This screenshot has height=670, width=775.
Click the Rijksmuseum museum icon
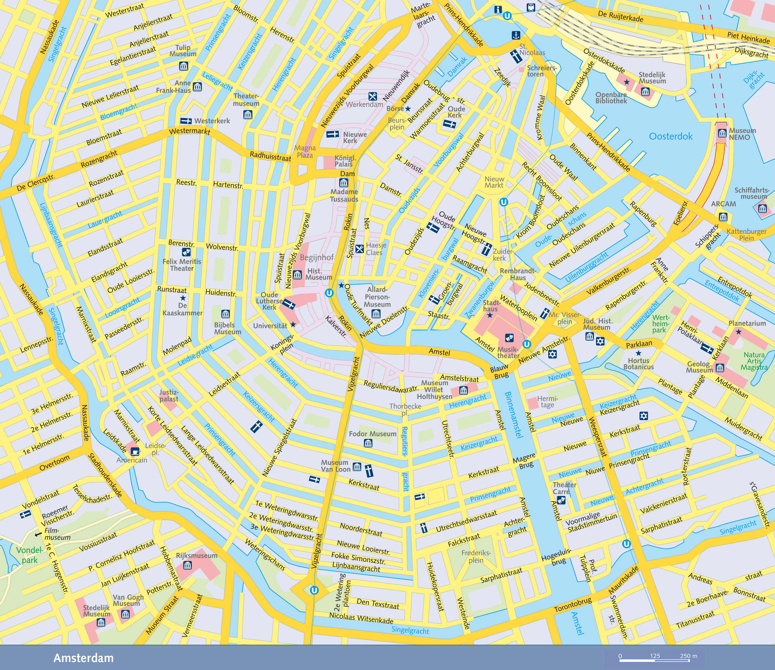(187, 565)
